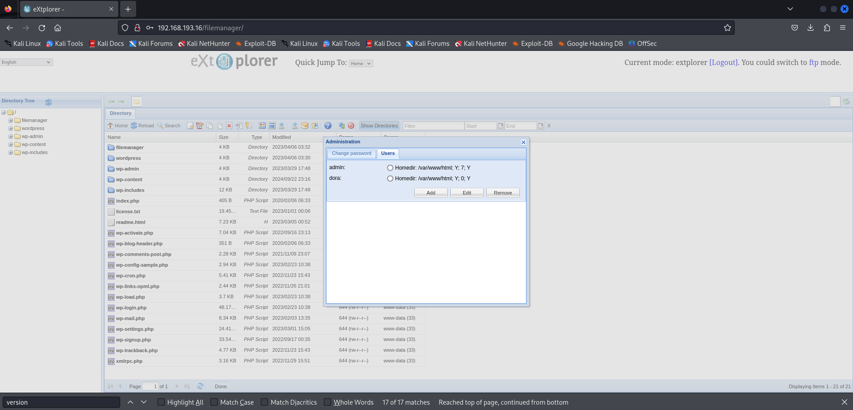
Task: Click the New File/Directory toolbar icon
Action: coord(190,126)
